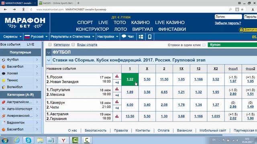Launch Internet Explorer from taskbar

click(17, 140)
